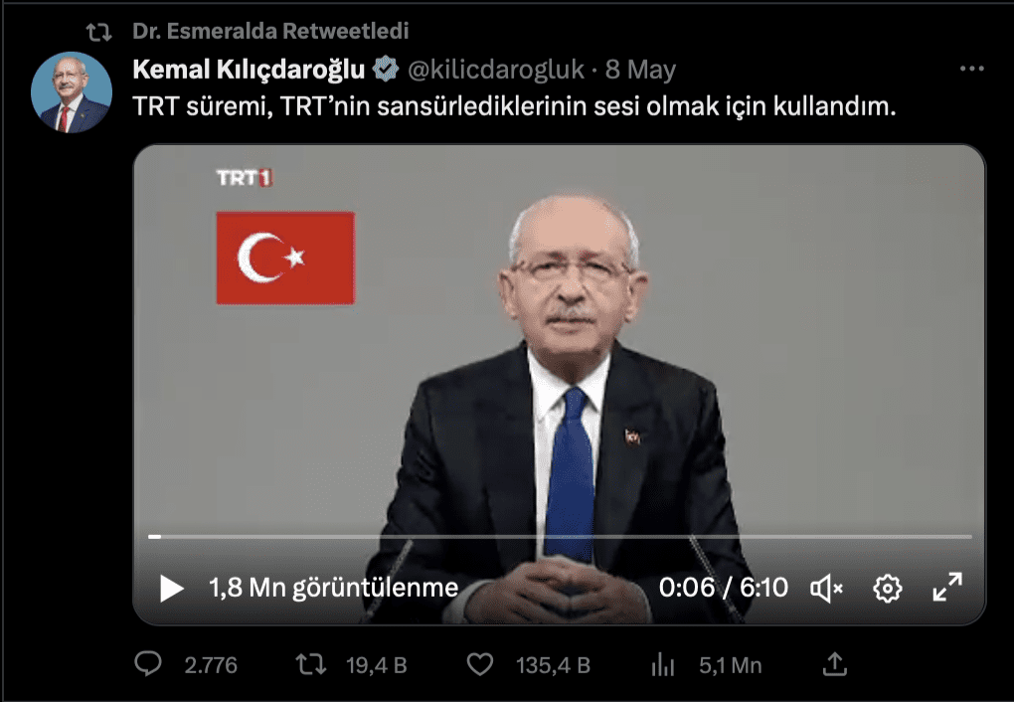Screen dimensions: 1014x702
Task: Click the Kemal Kılıçdaroğlu display name
Action: (x=249, y=70)
